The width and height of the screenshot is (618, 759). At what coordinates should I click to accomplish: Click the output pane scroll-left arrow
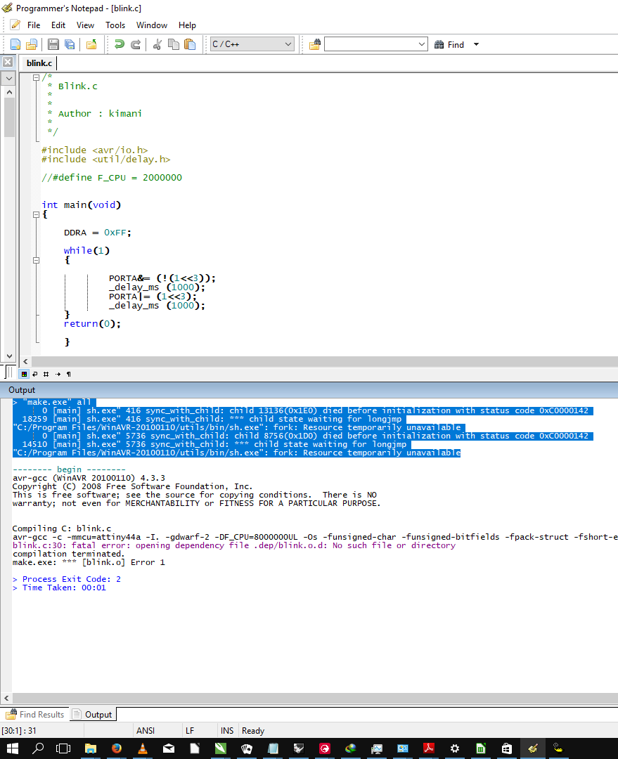[x=6, y=698]
